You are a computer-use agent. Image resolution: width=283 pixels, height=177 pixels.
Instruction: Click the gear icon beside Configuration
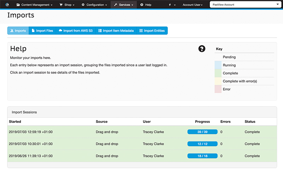pos(83,5)
